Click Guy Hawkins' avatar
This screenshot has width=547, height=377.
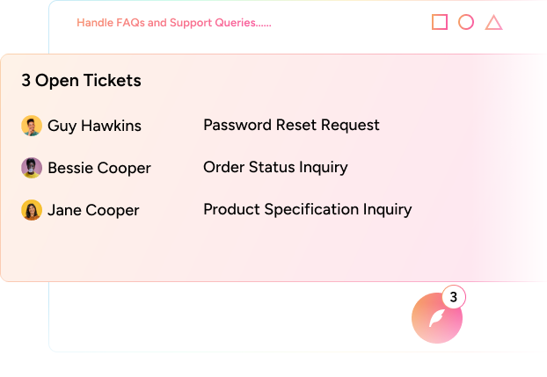coord(32,126)
